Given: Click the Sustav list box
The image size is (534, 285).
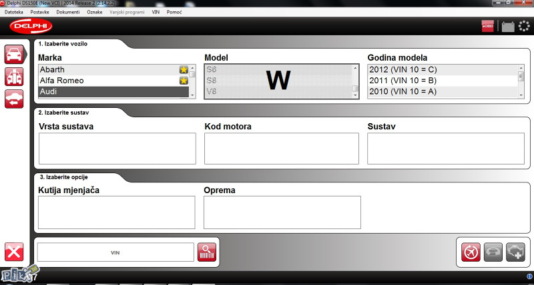Looking at the screenshot, I should tap(446, 148).
